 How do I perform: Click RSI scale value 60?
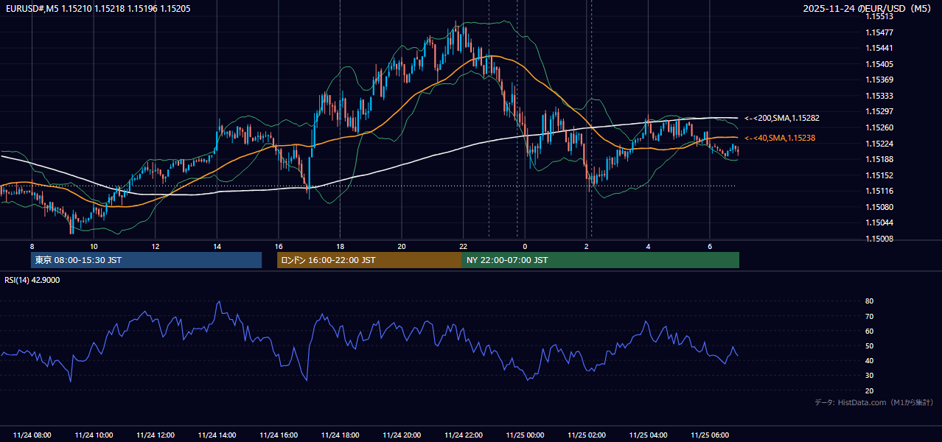[x=869, y=331]
